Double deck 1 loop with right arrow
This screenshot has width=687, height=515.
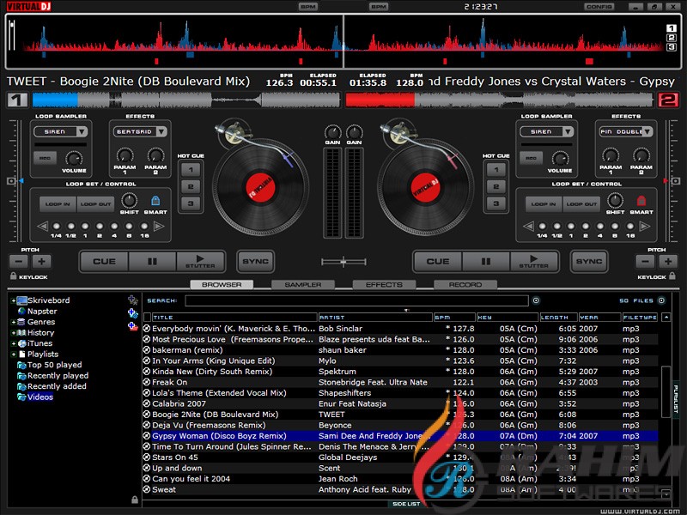click(x=159, y=227)
